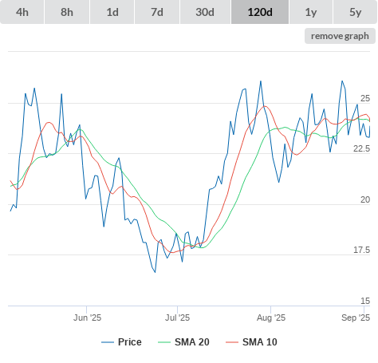Hide the SMA 20 series via legend
Viewport: 378px width, 363px height.
pyautogui.click(x=192, y=342)
